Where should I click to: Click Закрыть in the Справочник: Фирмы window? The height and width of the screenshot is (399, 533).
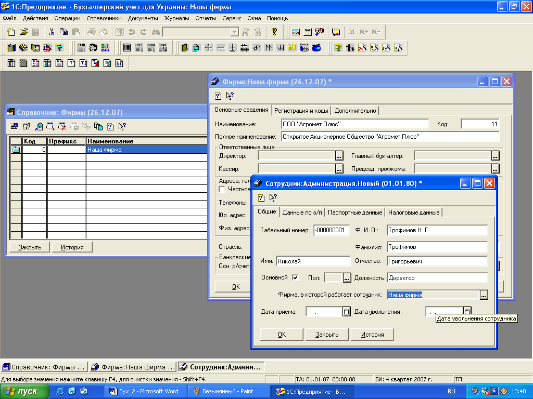click(30, 247)
